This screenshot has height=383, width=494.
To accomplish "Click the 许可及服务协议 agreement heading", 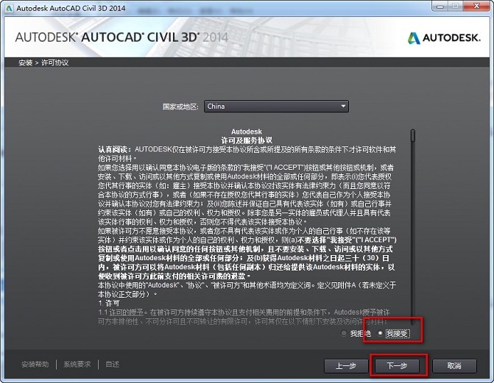I will pos(247,140).
